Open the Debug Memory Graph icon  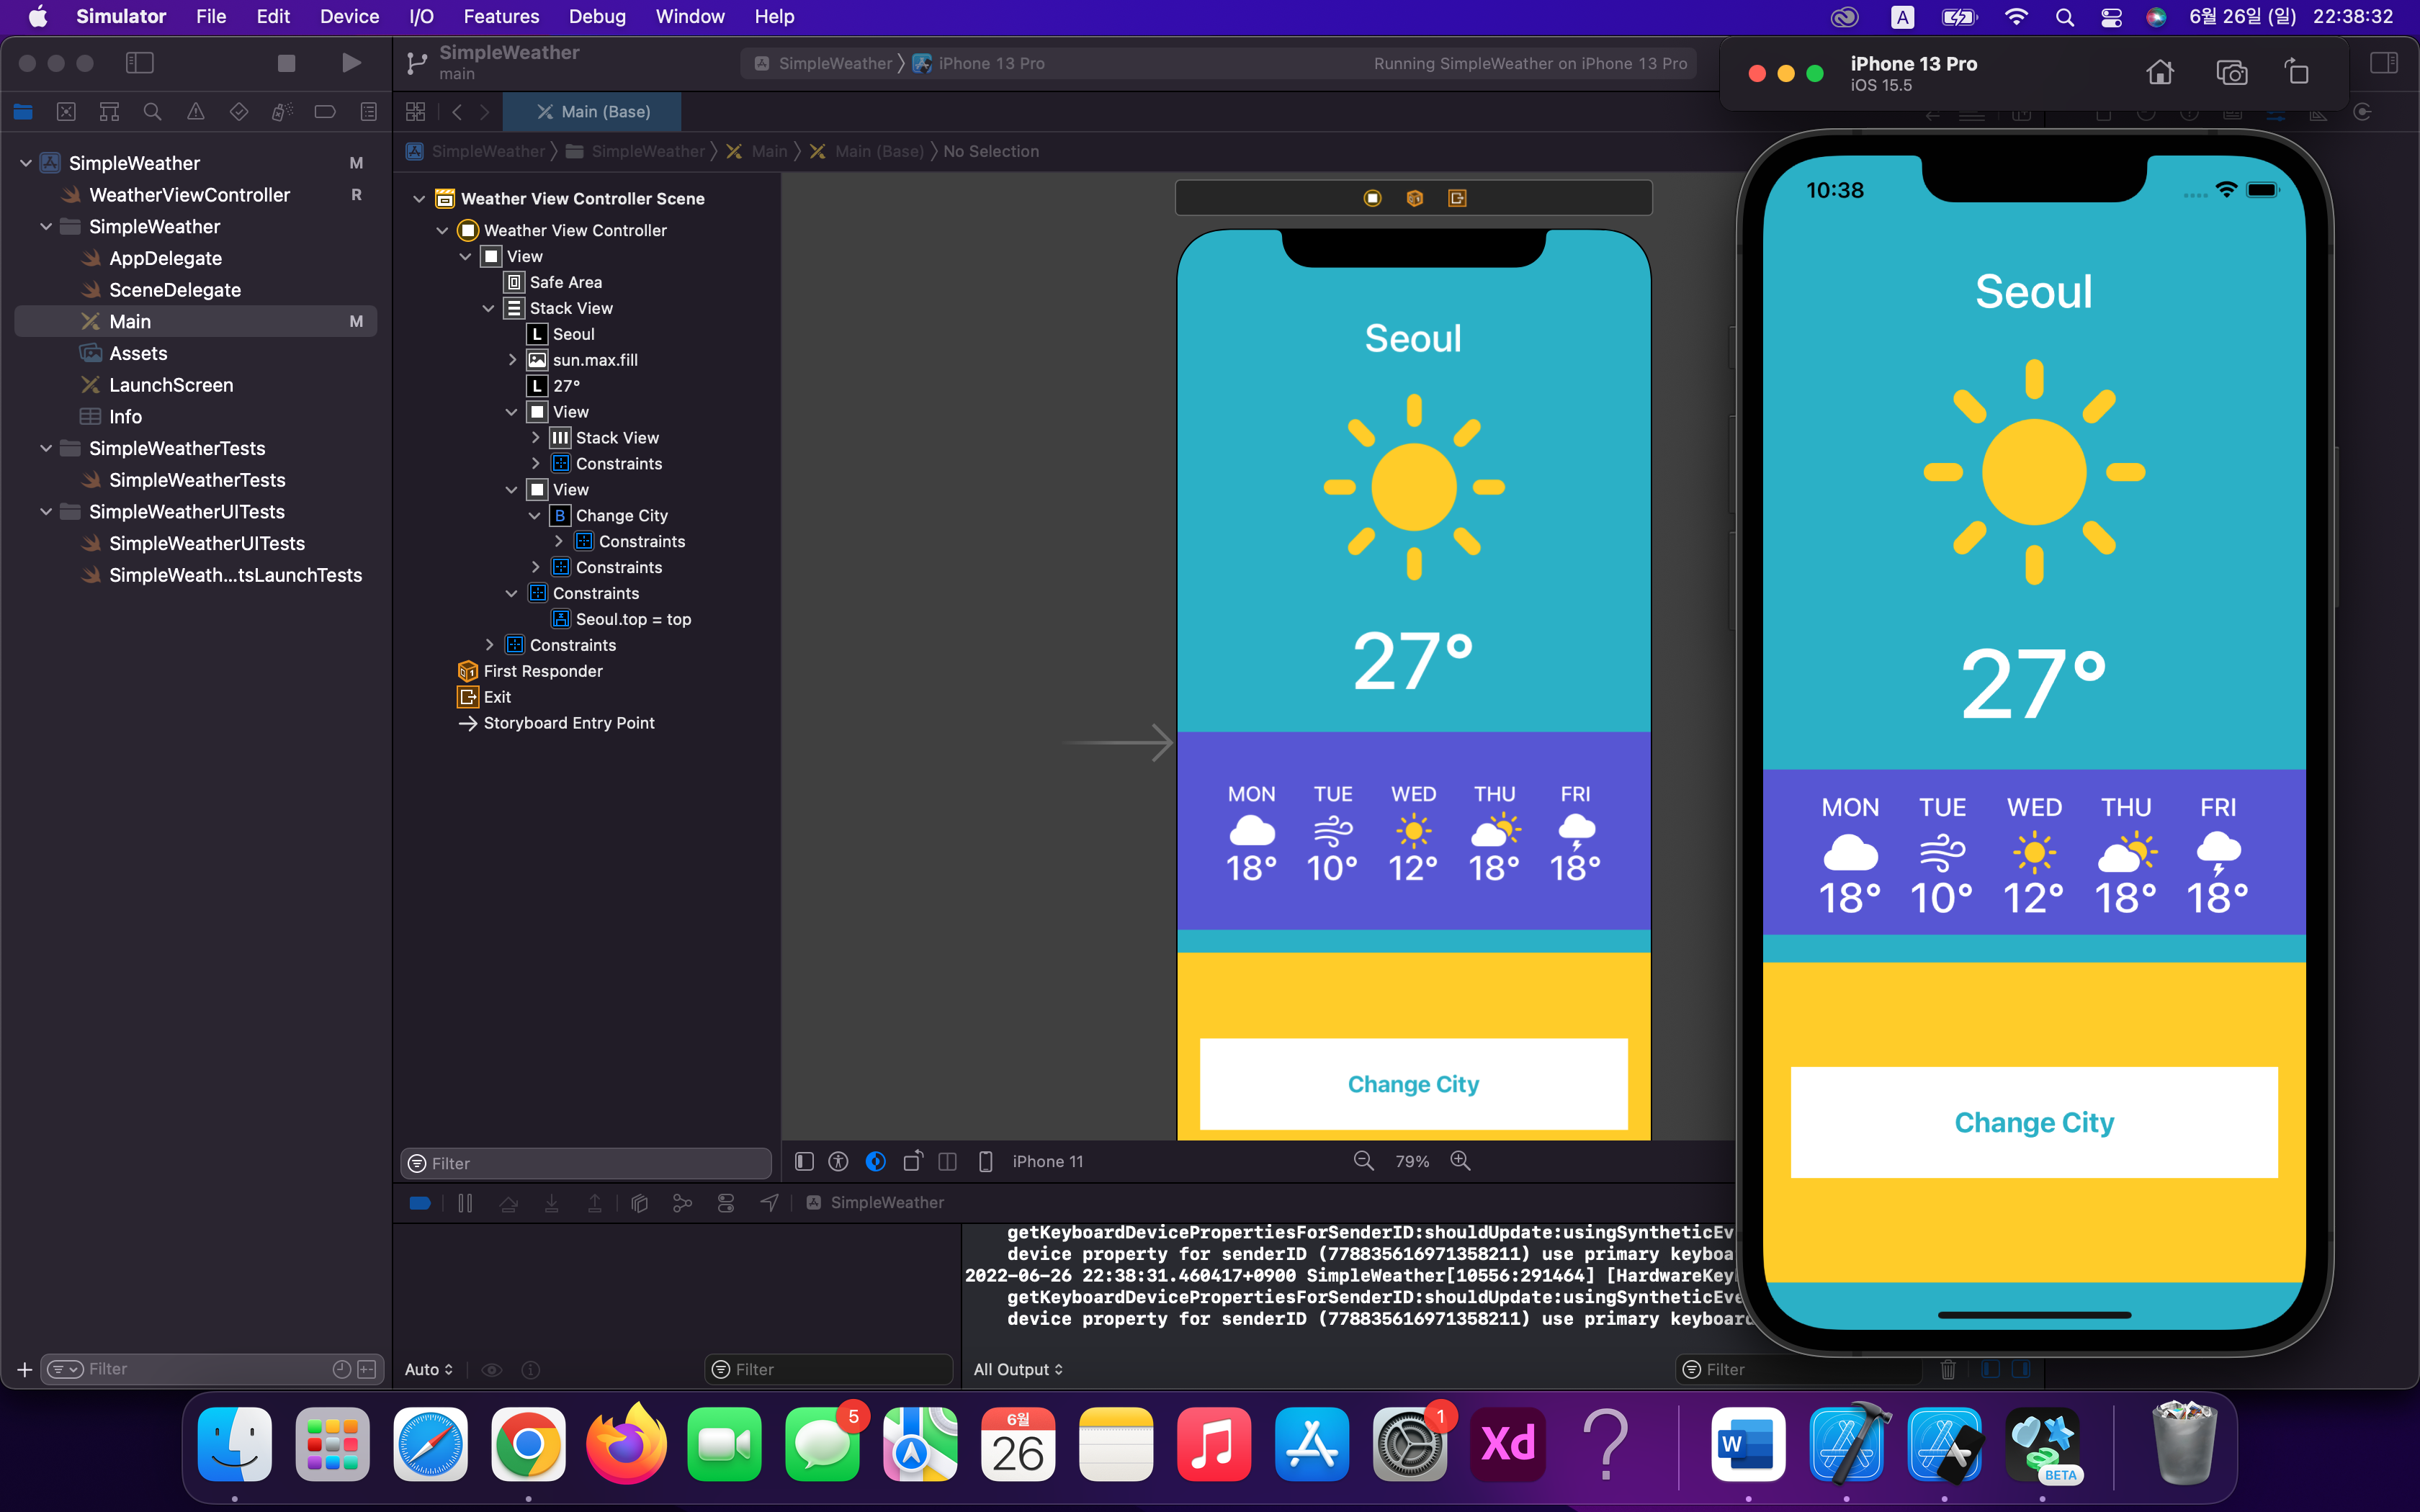point(683,1203)
